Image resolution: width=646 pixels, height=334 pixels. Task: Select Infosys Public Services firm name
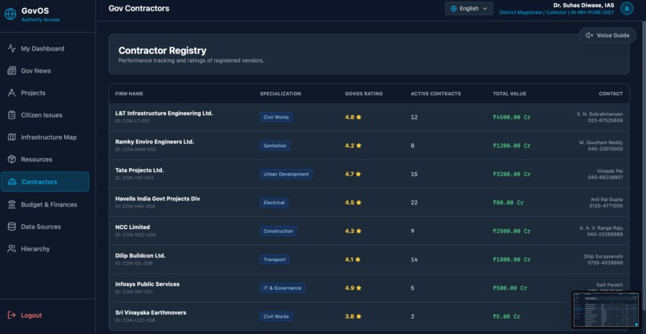pyautogui.click(x=147, y=284)
